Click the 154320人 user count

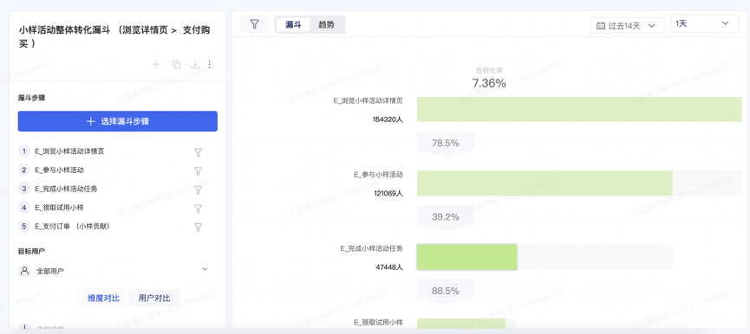click(388, 119)
